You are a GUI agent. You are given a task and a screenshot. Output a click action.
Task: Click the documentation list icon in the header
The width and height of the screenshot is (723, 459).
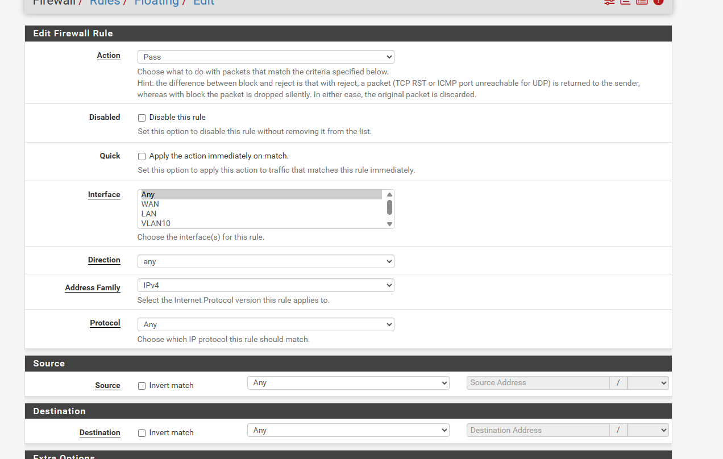642,3
